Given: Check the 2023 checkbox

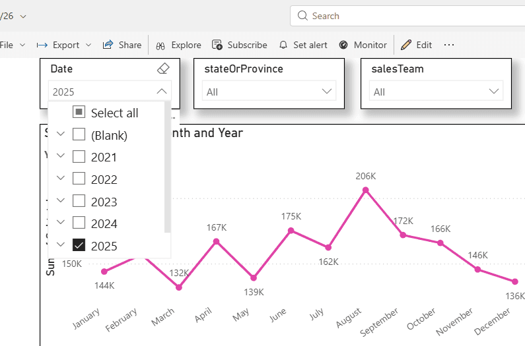Looking at the screenshot, I should [79, 200].
